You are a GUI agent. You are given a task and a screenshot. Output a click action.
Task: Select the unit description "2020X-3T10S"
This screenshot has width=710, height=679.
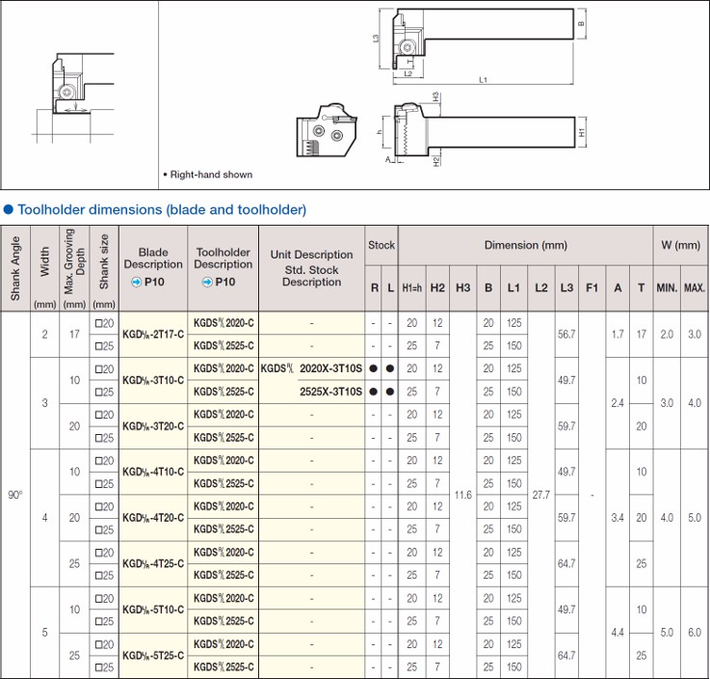(x=330, y=368)
